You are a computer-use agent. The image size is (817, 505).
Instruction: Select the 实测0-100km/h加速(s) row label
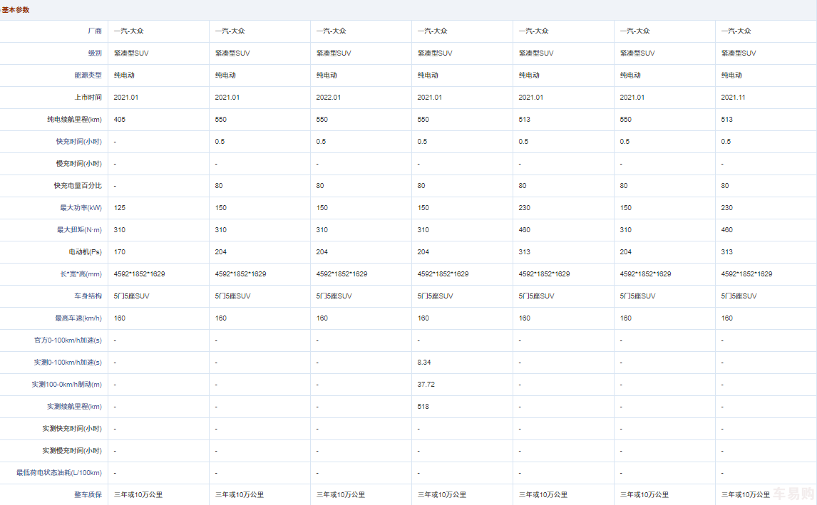click(68, 363)
